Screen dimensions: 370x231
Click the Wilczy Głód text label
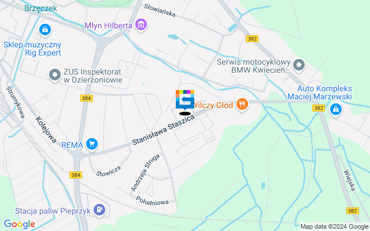[213, 105]
